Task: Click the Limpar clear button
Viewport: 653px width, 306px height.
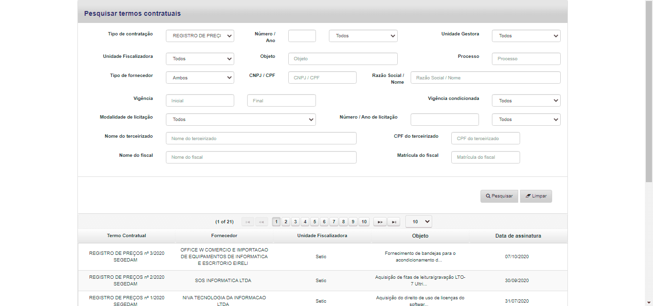Action: pos(536,196)
